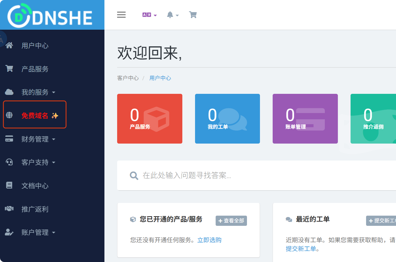
Task: Open the notifications bell dropdown
Action: [x=172, y=15]
